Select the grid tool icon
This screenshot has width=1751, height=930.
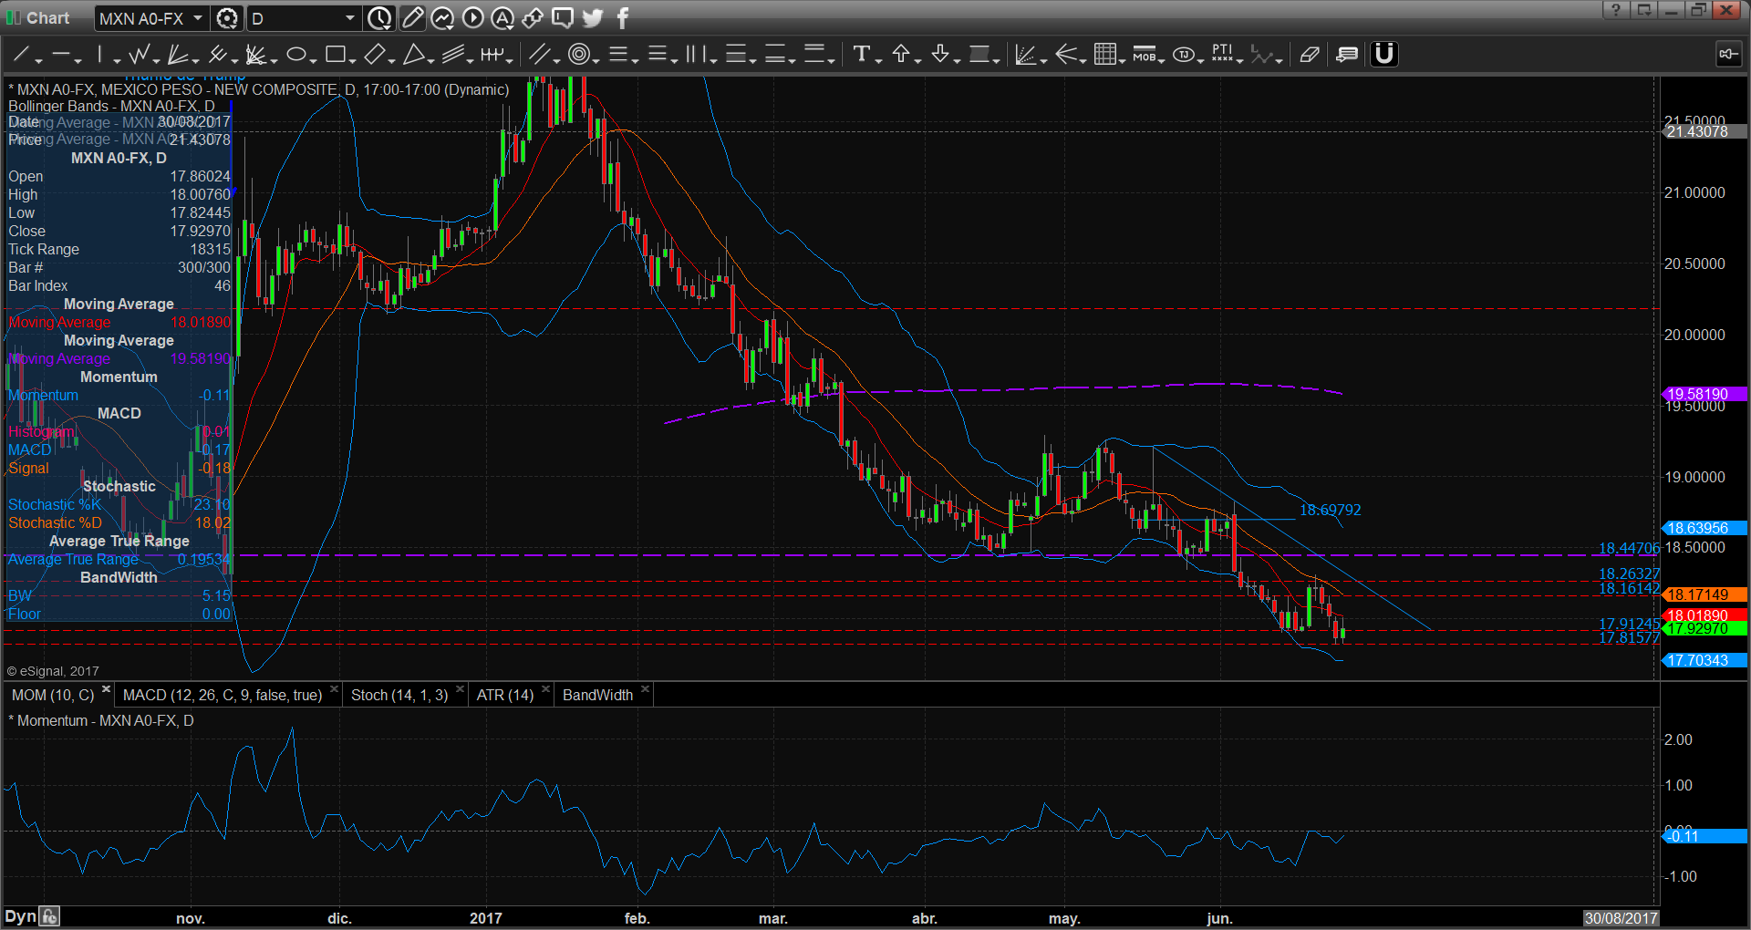pyautogui.click(x=1104, y=55)
